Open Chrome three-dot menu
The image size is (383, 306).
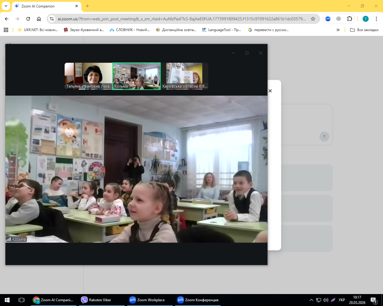[376, 19]
